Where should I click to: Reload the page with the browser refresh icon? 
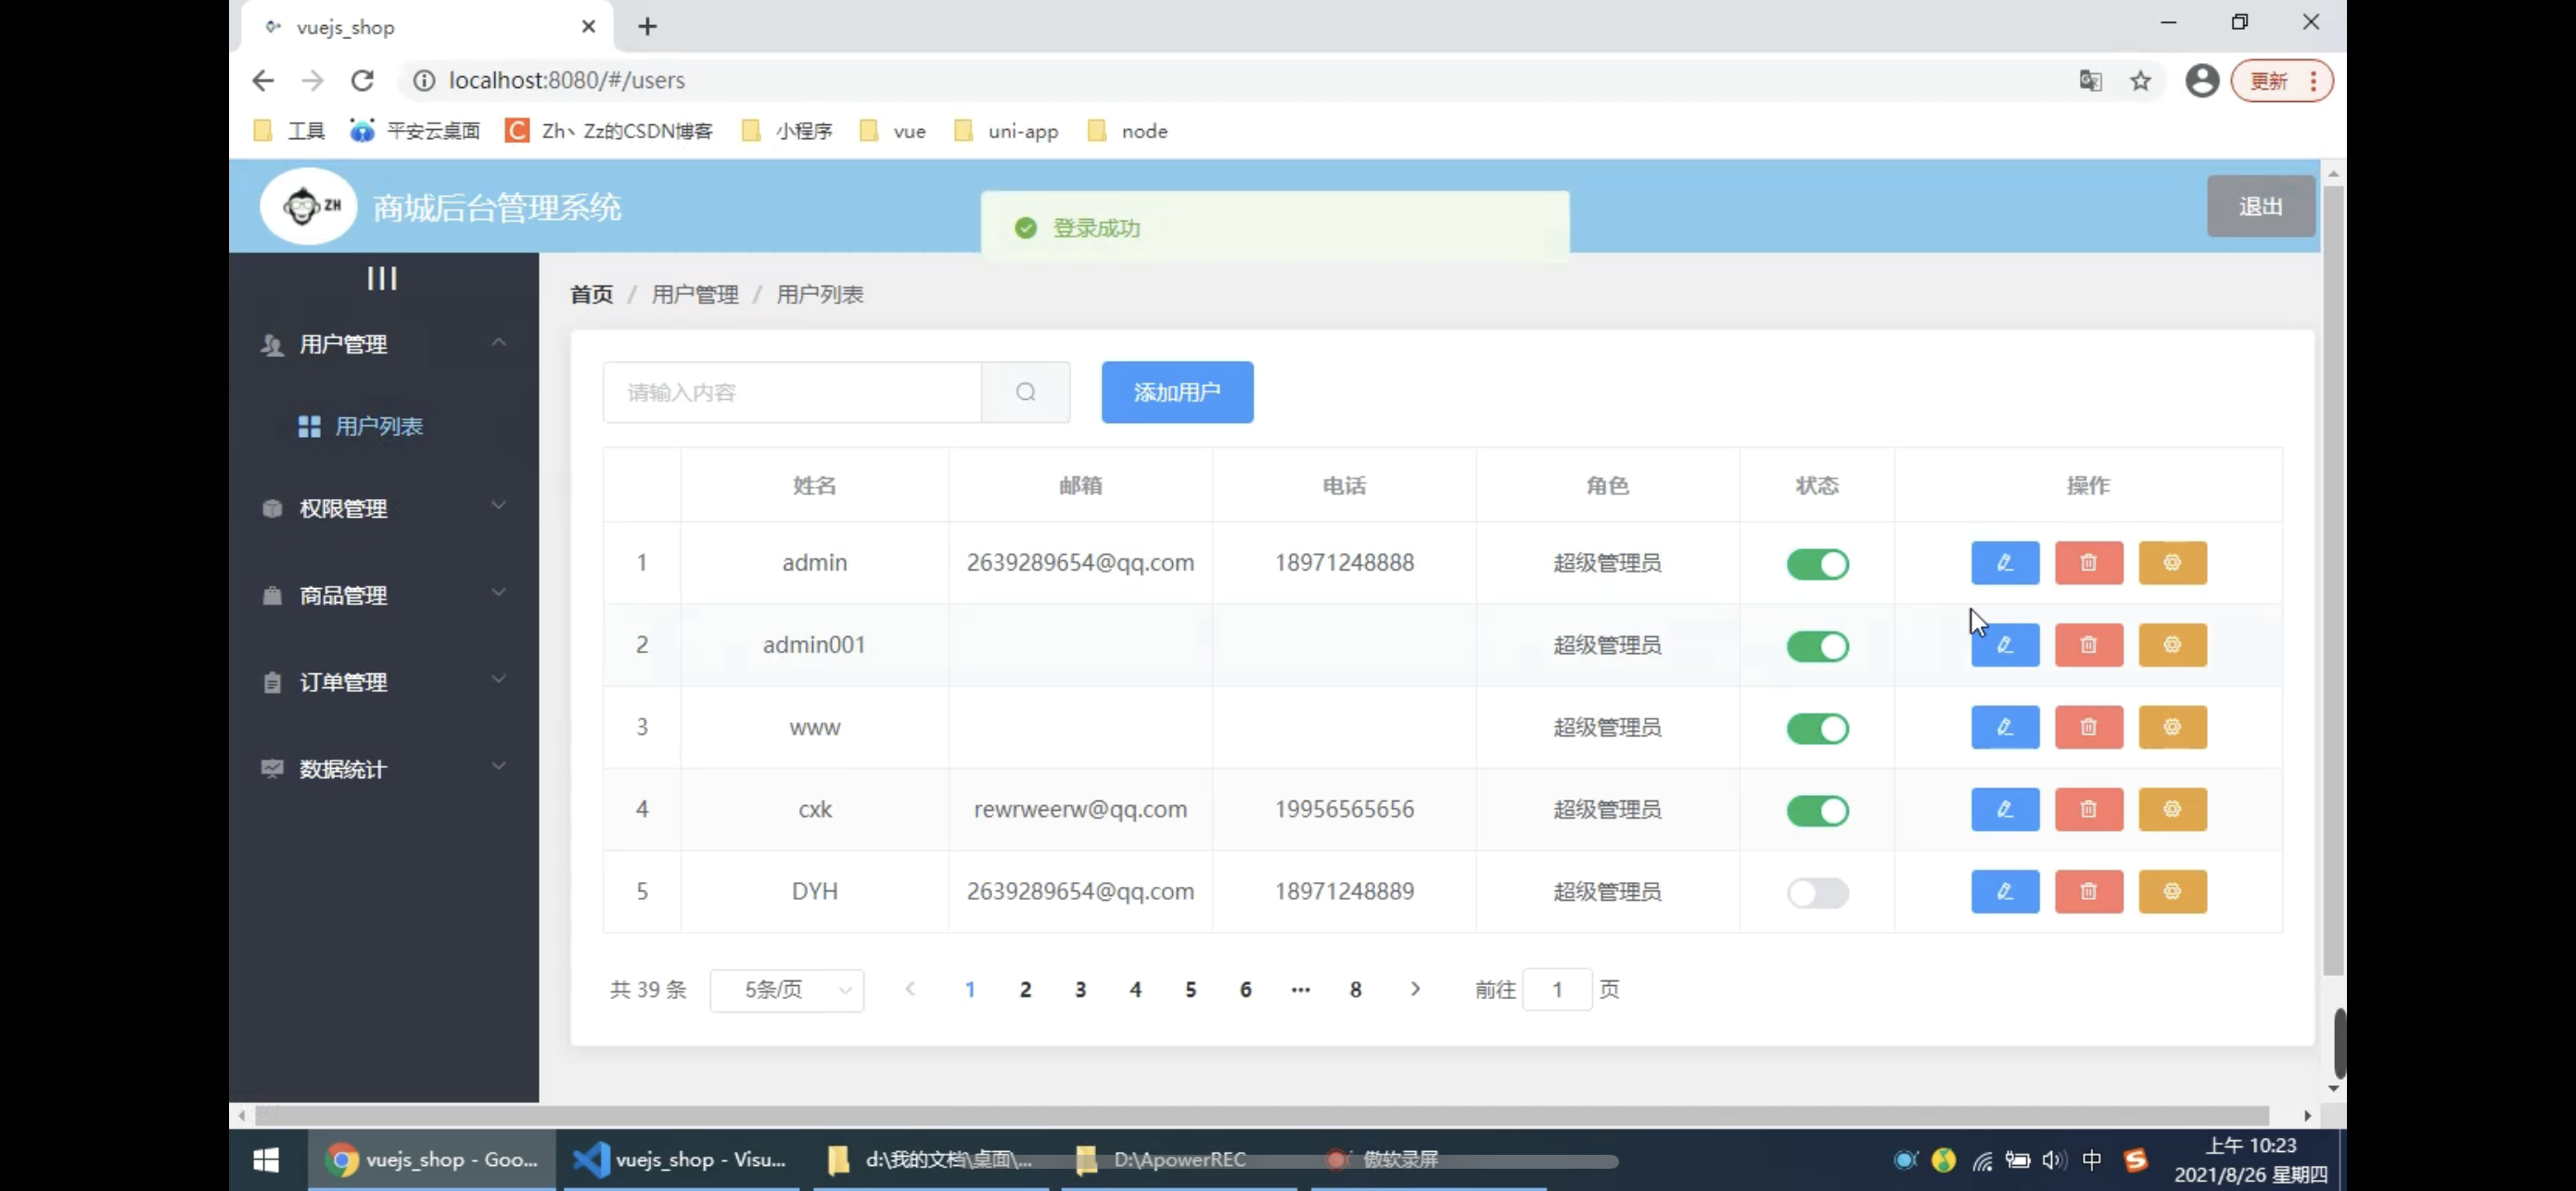tap(362, 80)
